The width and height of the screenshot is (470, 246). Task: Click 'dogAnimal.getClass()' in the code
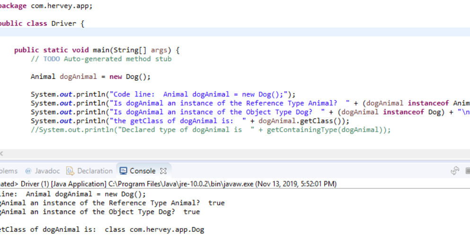click(301, 121)
